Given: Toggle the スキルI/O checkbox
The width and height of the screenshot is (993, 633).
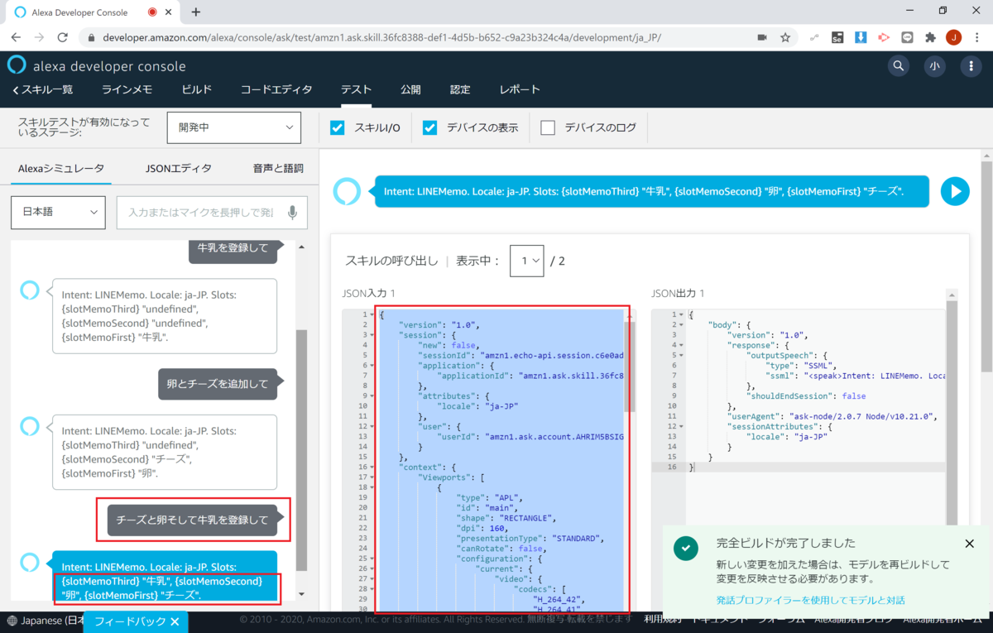Looking at the screenshot, I should 337,127.
